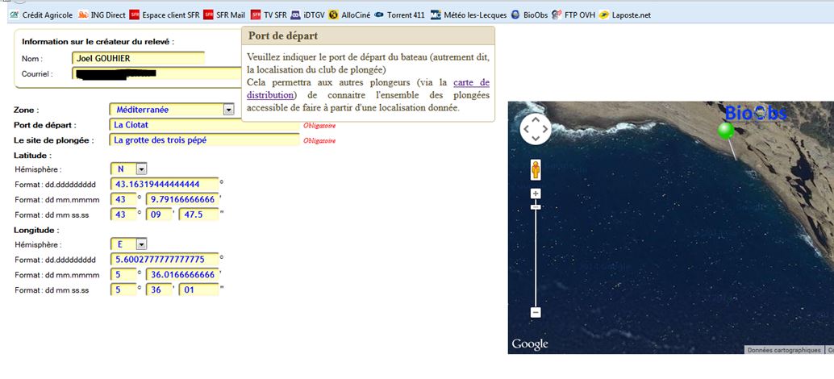Select the Street View pegman icon
834x379 pixels.
pos(536,169)
